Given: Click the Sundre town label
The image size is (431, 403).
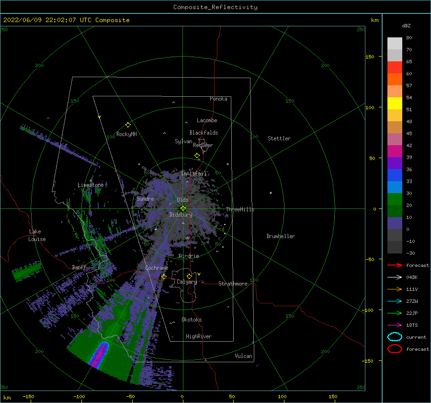Looking at the screenshot, I should [145, 199].
